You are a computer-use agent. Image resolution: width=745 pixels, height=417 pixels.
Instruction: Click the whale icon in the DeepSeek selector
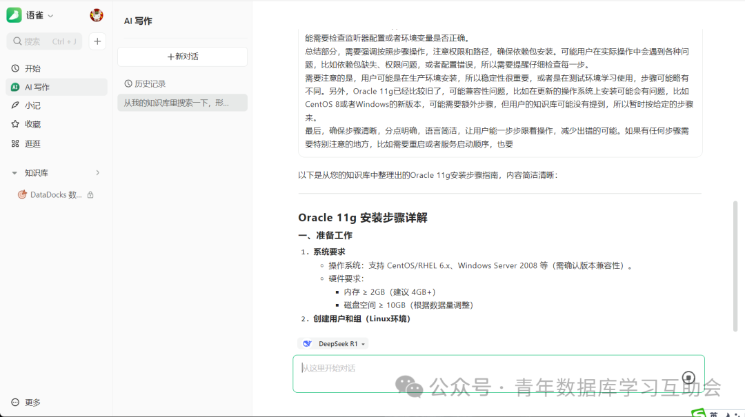pyautogui.click(x=308, y=343)
